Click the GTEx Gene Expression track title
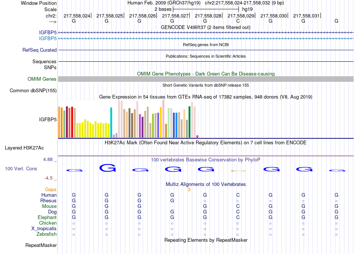Image resolution: width=354 pixels, height=254 pixels. pos(206,97)
